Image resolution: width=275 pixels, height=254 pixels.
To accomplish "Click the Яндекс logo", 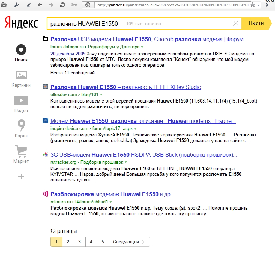I will point(21,23).
